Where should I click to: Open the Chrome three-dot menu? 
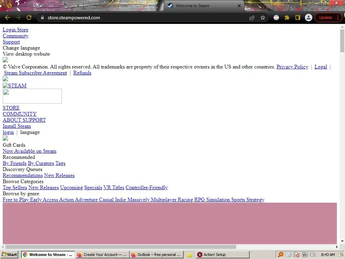[x=338, y=18]
